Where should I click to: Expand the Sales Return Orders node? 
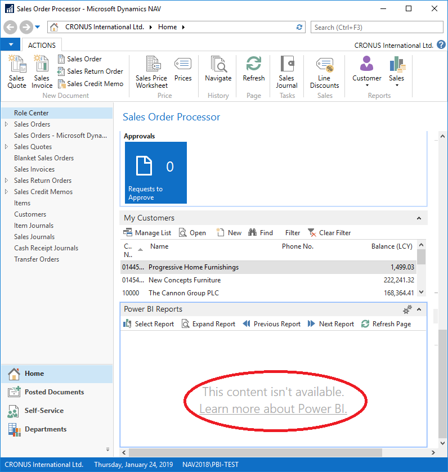pos(6,181)
